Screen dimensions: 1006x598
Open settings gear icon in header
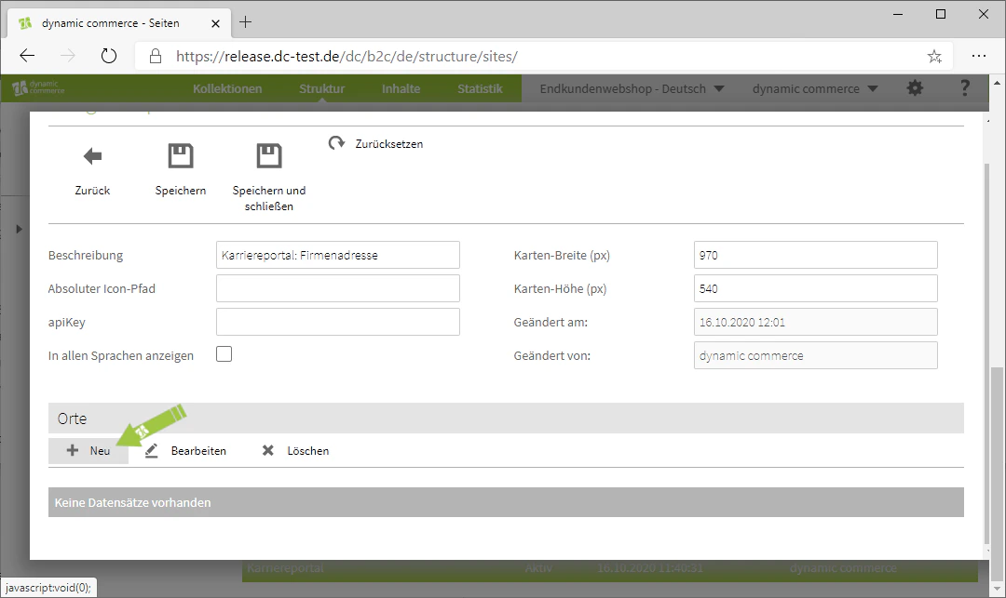click(x=915, y=88)
